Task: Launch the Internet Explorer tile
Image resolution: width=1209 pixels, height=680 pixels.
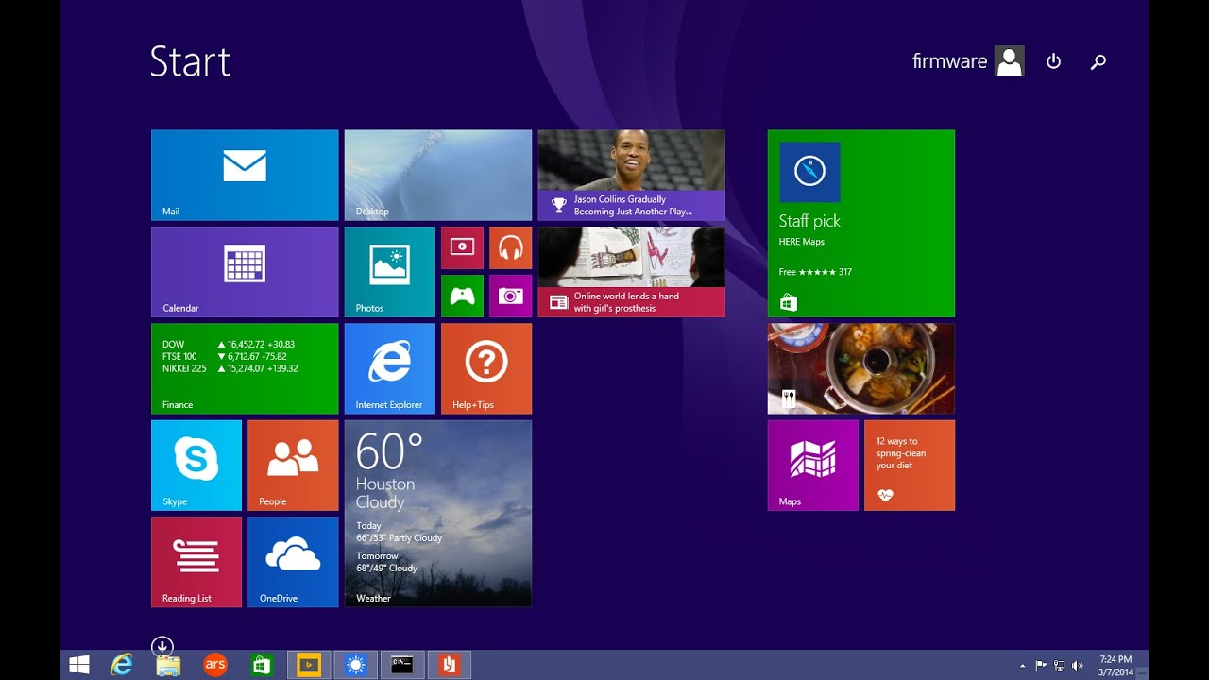Action: pos(390,368)
